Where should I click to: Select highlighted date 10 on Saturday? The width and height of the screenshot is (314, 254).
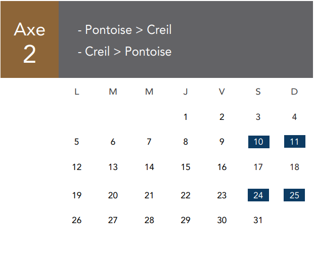pyautogui.click(x=259, y=142)
